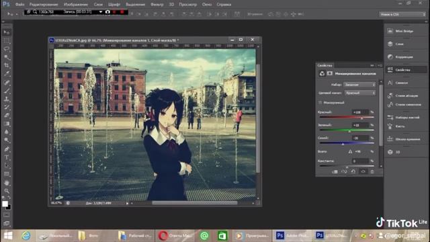This screenshot has width=430, height=242.
Task: Open the Слои menu
Action: click(98, 5)
